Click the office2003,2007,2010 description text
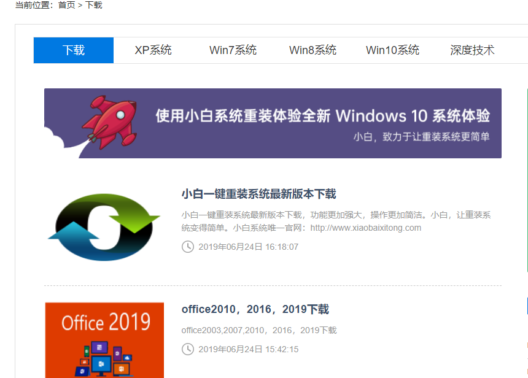Viewport: 528px width, 378px height. click(x=259, y=330)
